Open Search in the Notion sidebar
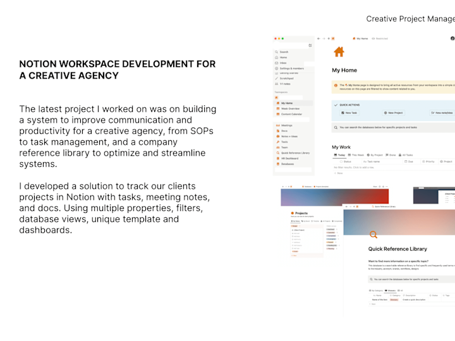 (x=281, y=52)
